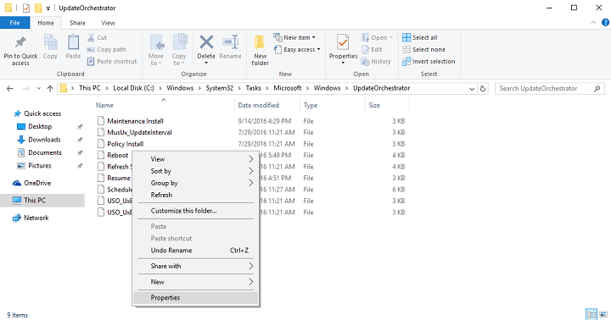Open Share with submenu
This screenshot has width=611, height=320.
[x=196, y=266]
